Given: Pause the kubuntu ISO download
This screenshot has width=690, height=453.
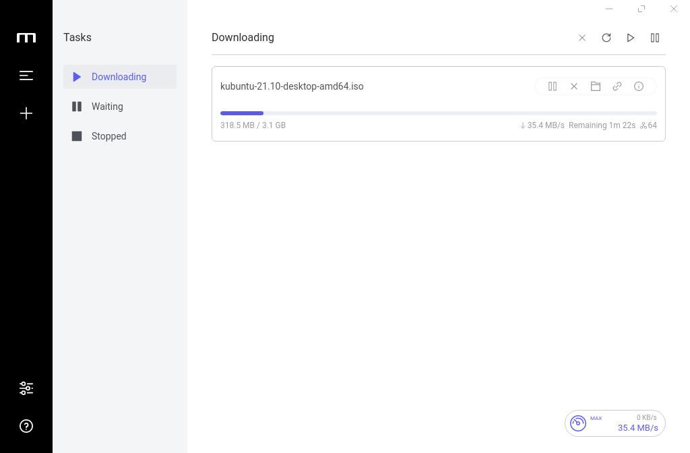Looking at the screenshot, I should [553, 86].
